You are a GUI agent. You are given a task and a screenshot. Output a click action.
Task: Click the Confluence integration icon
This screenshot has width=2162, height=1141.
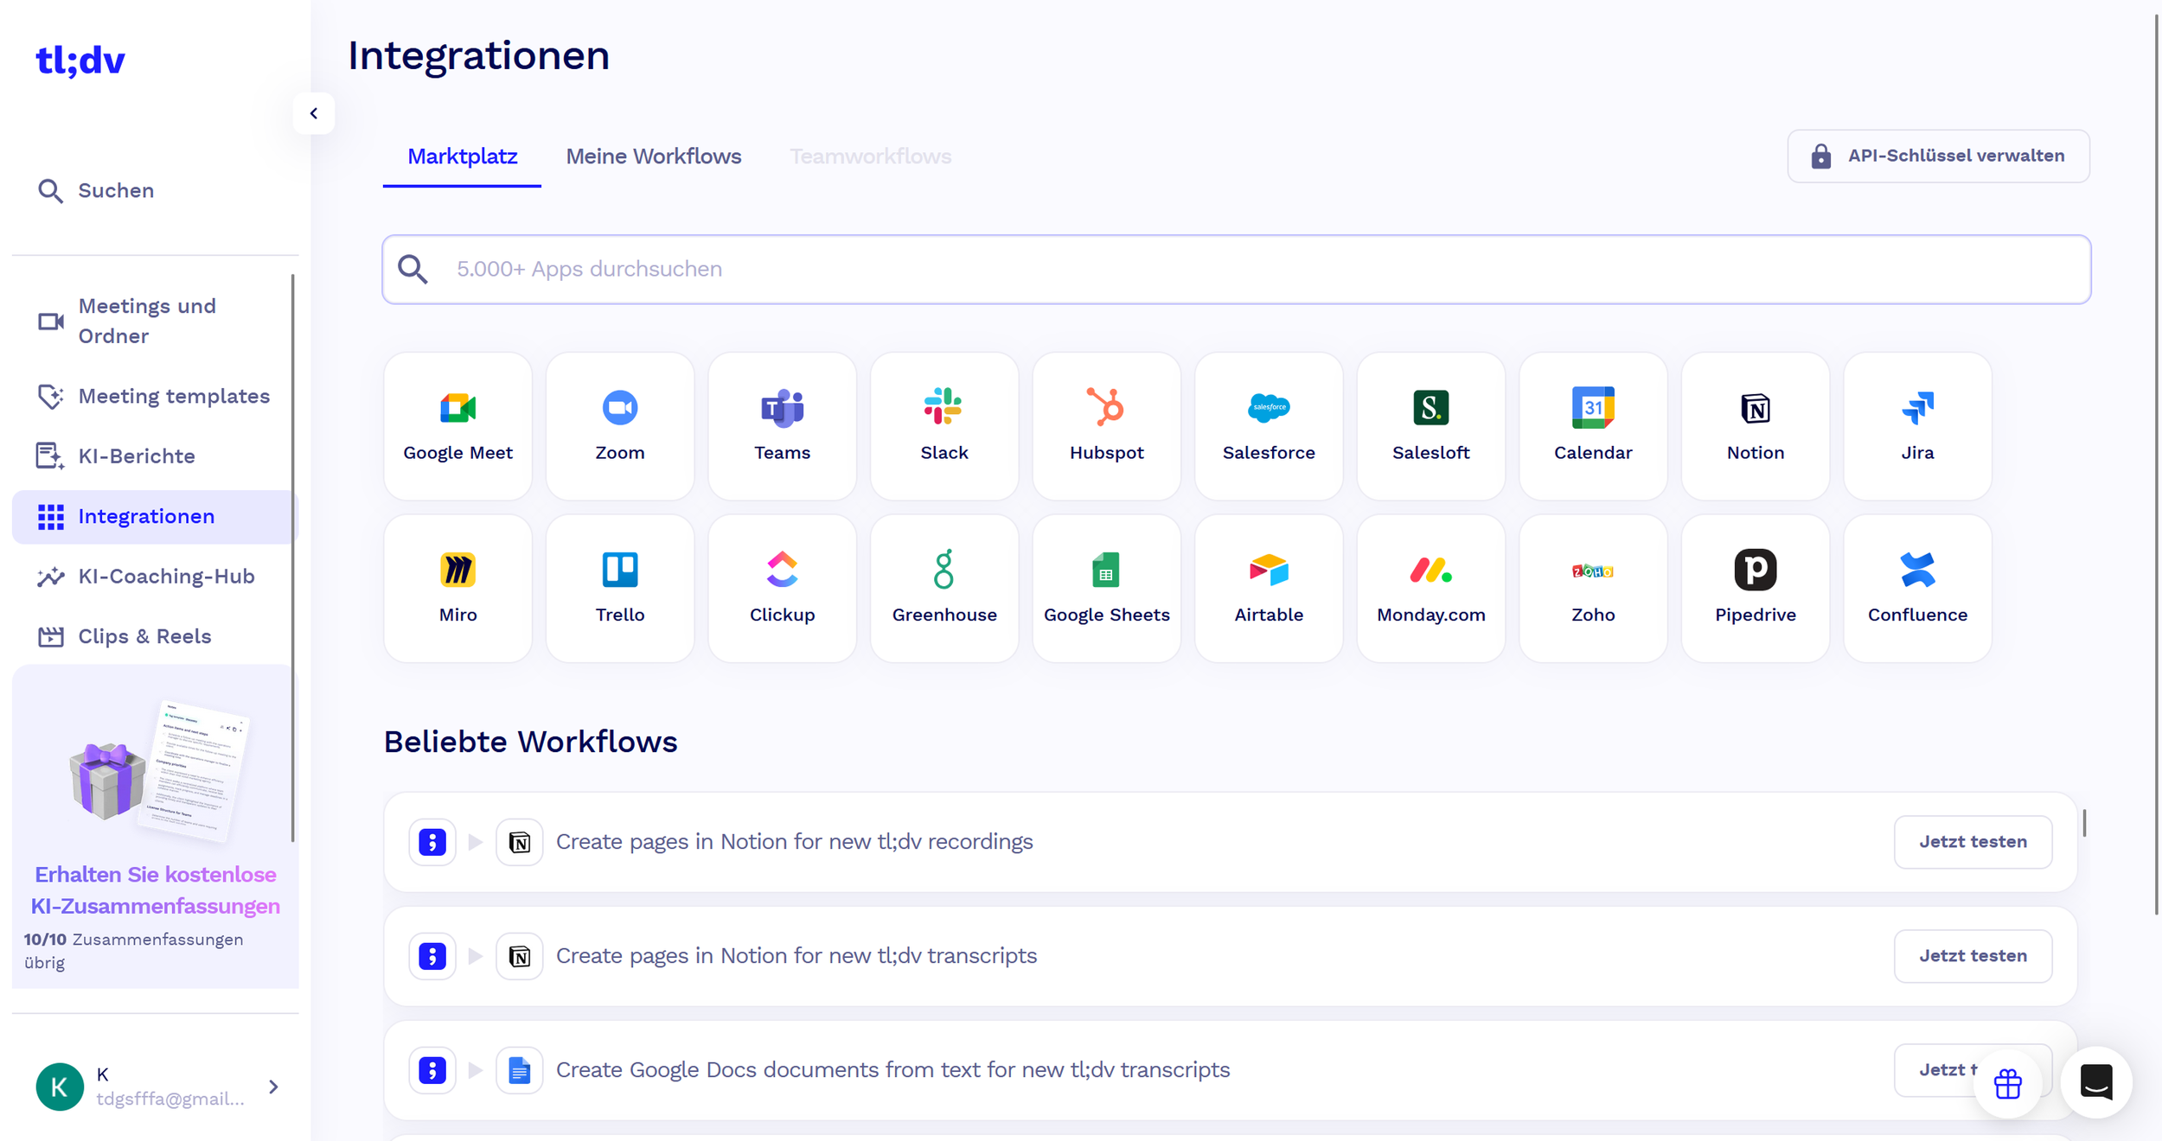pyautogui.click(x=1916, y=570)
